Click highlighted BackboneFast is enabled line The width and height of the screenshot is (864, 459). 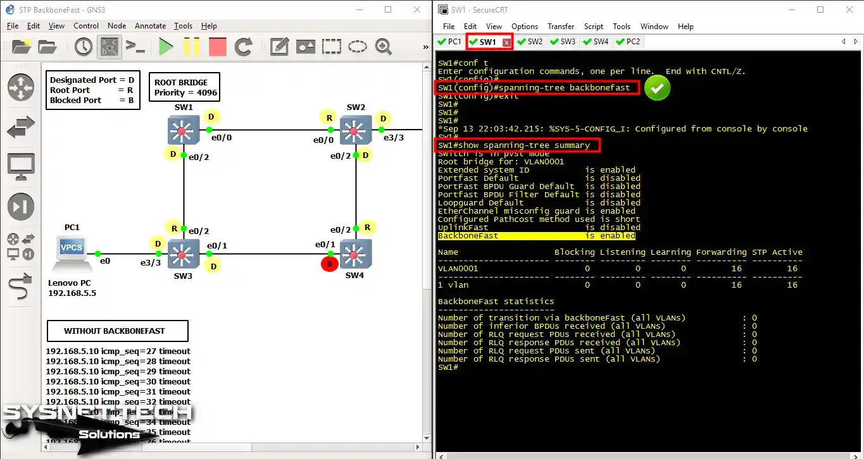tap(536, 236)
